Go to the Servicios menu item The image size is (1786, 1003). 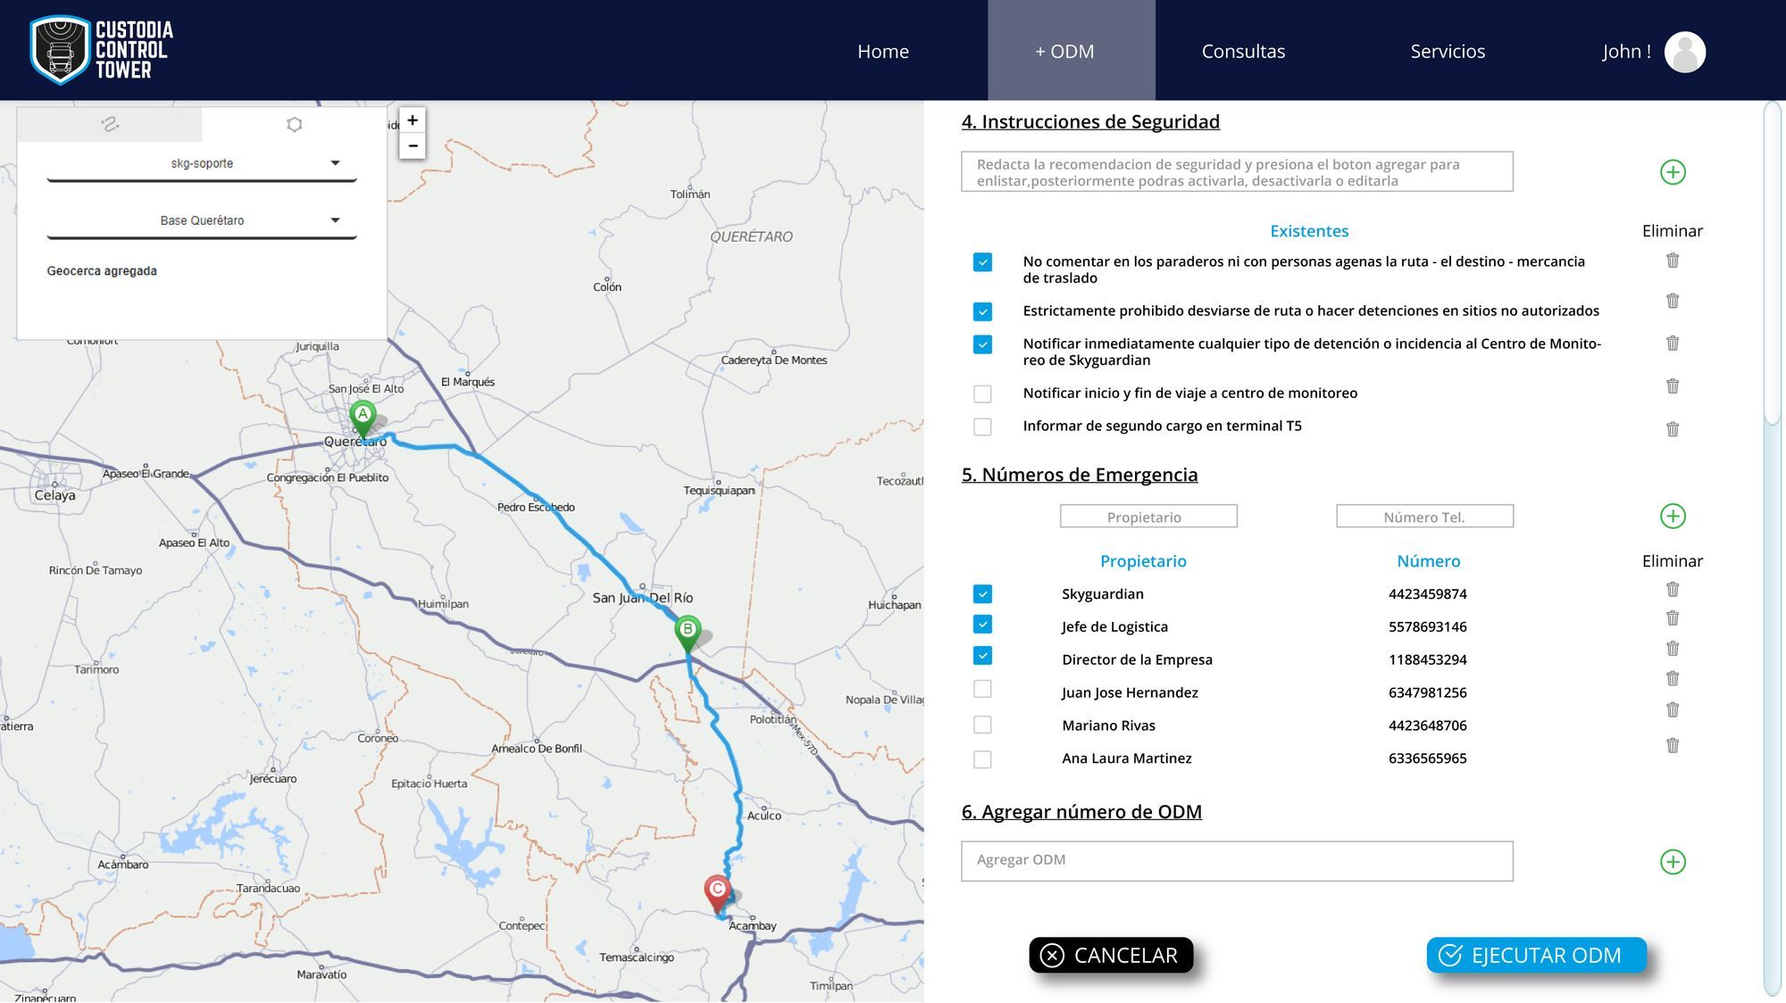(1447, 52)
